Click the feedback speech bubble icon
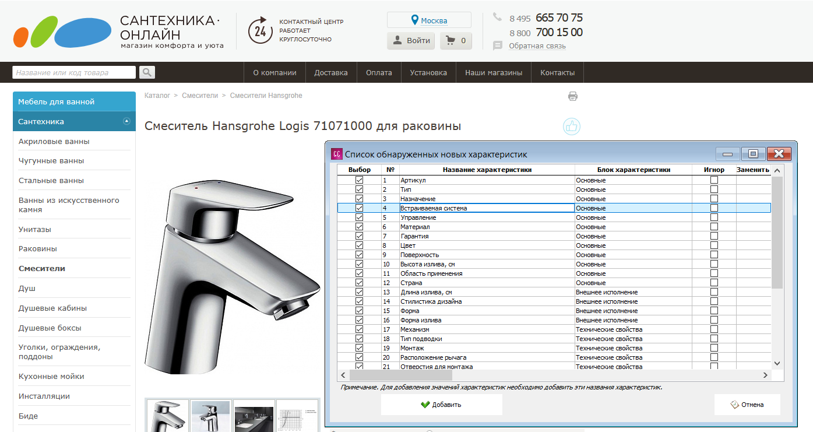 (498, 45)
